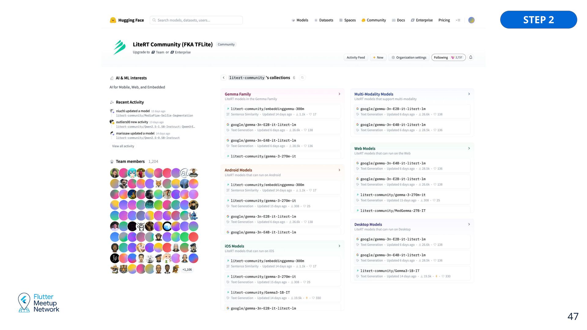Open the more options menu icon in navbar

click(458, 20)
